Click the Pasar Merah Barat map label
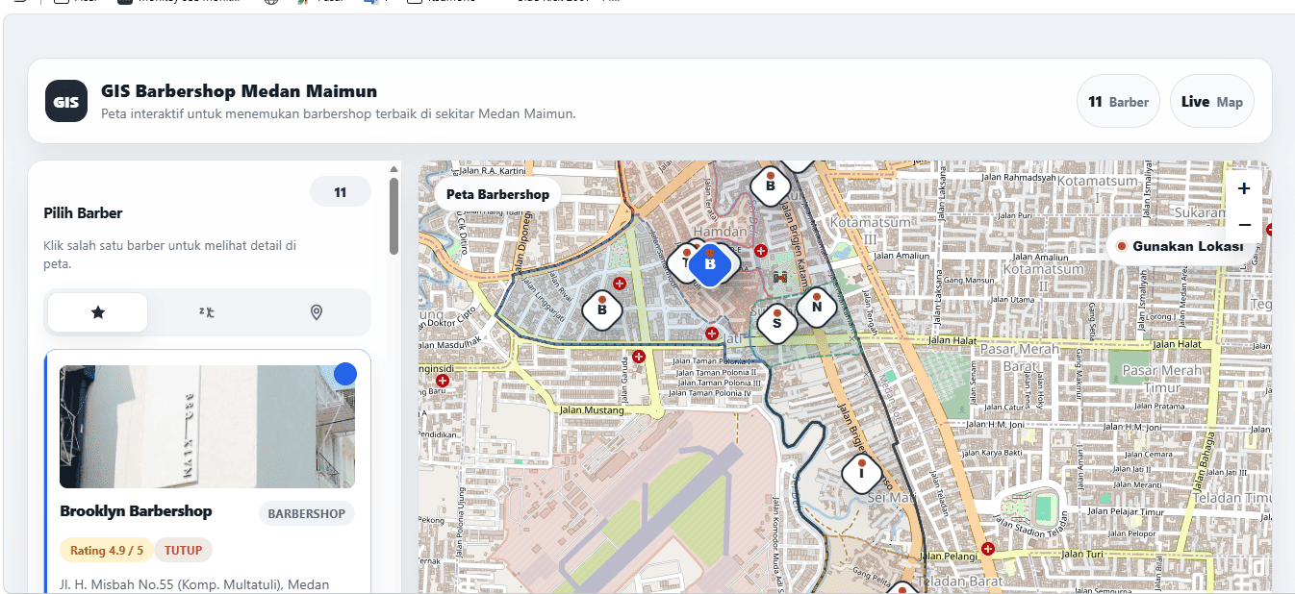Screen dimensions: 1295x594 click(x=1018, y=358)
